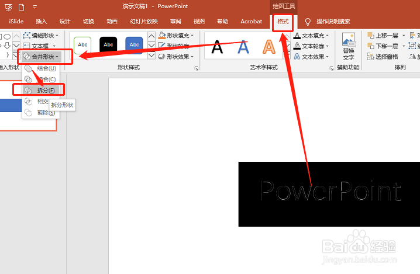Expand the 上移一层 dropdown arrow

(x=404, y=35)
